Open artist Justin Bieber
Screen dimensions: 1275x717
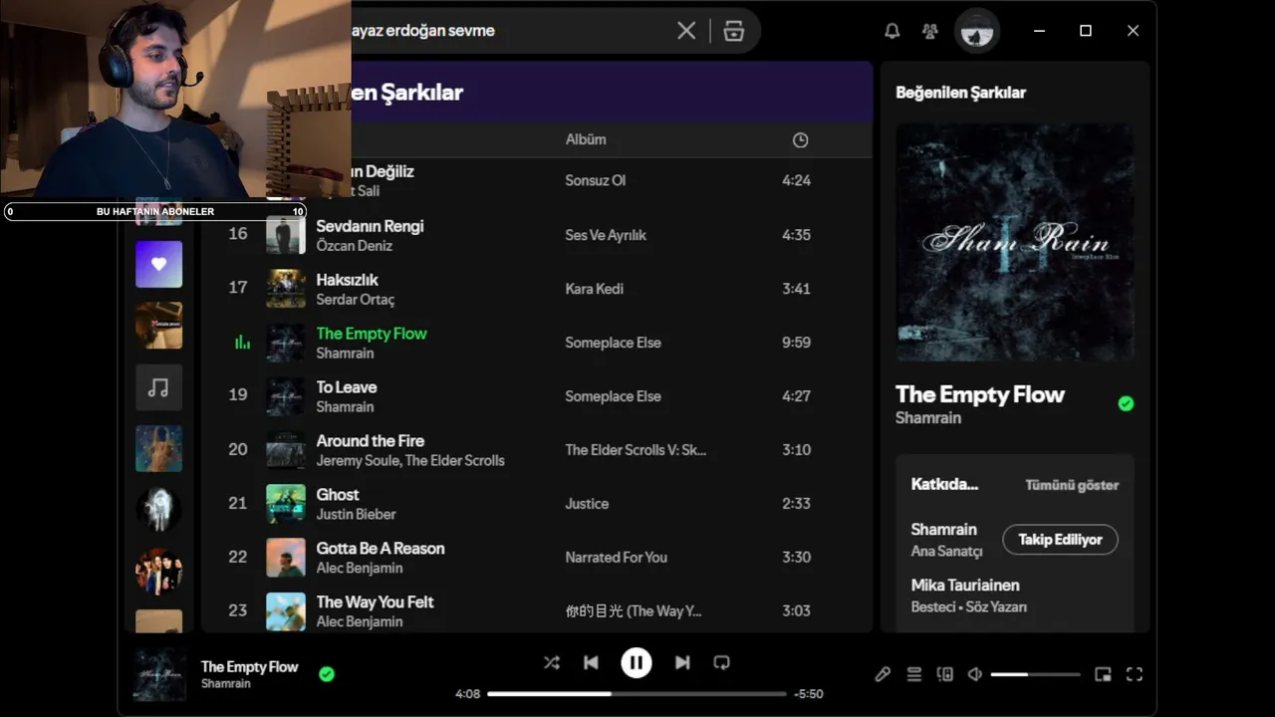pos(356,515)
